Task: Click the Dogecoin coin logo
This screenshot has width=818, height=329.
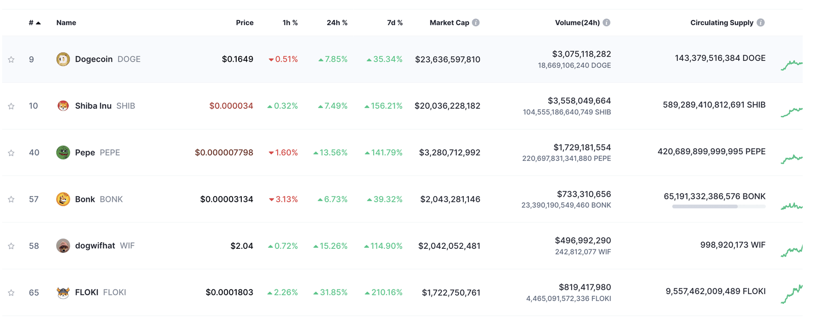Action: click(63, 59)
